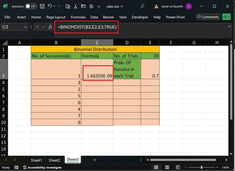235x171 pixels.
Task: Expand the Name Box dropdown arrow
Action: coord(25,27)
